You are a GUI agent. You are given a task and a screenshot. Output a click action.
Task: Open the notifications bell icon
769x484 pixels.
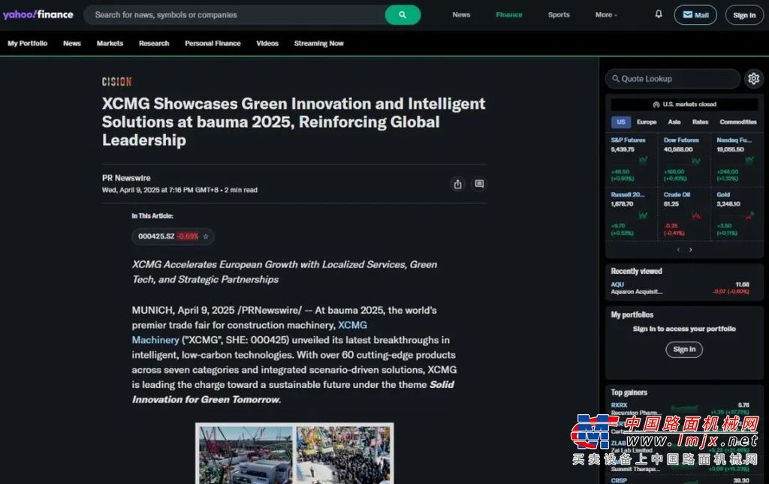click(659, 14)
